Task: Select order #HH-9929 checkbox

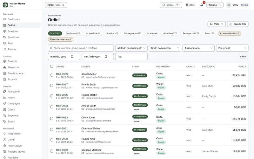Action: pos(52,151)
